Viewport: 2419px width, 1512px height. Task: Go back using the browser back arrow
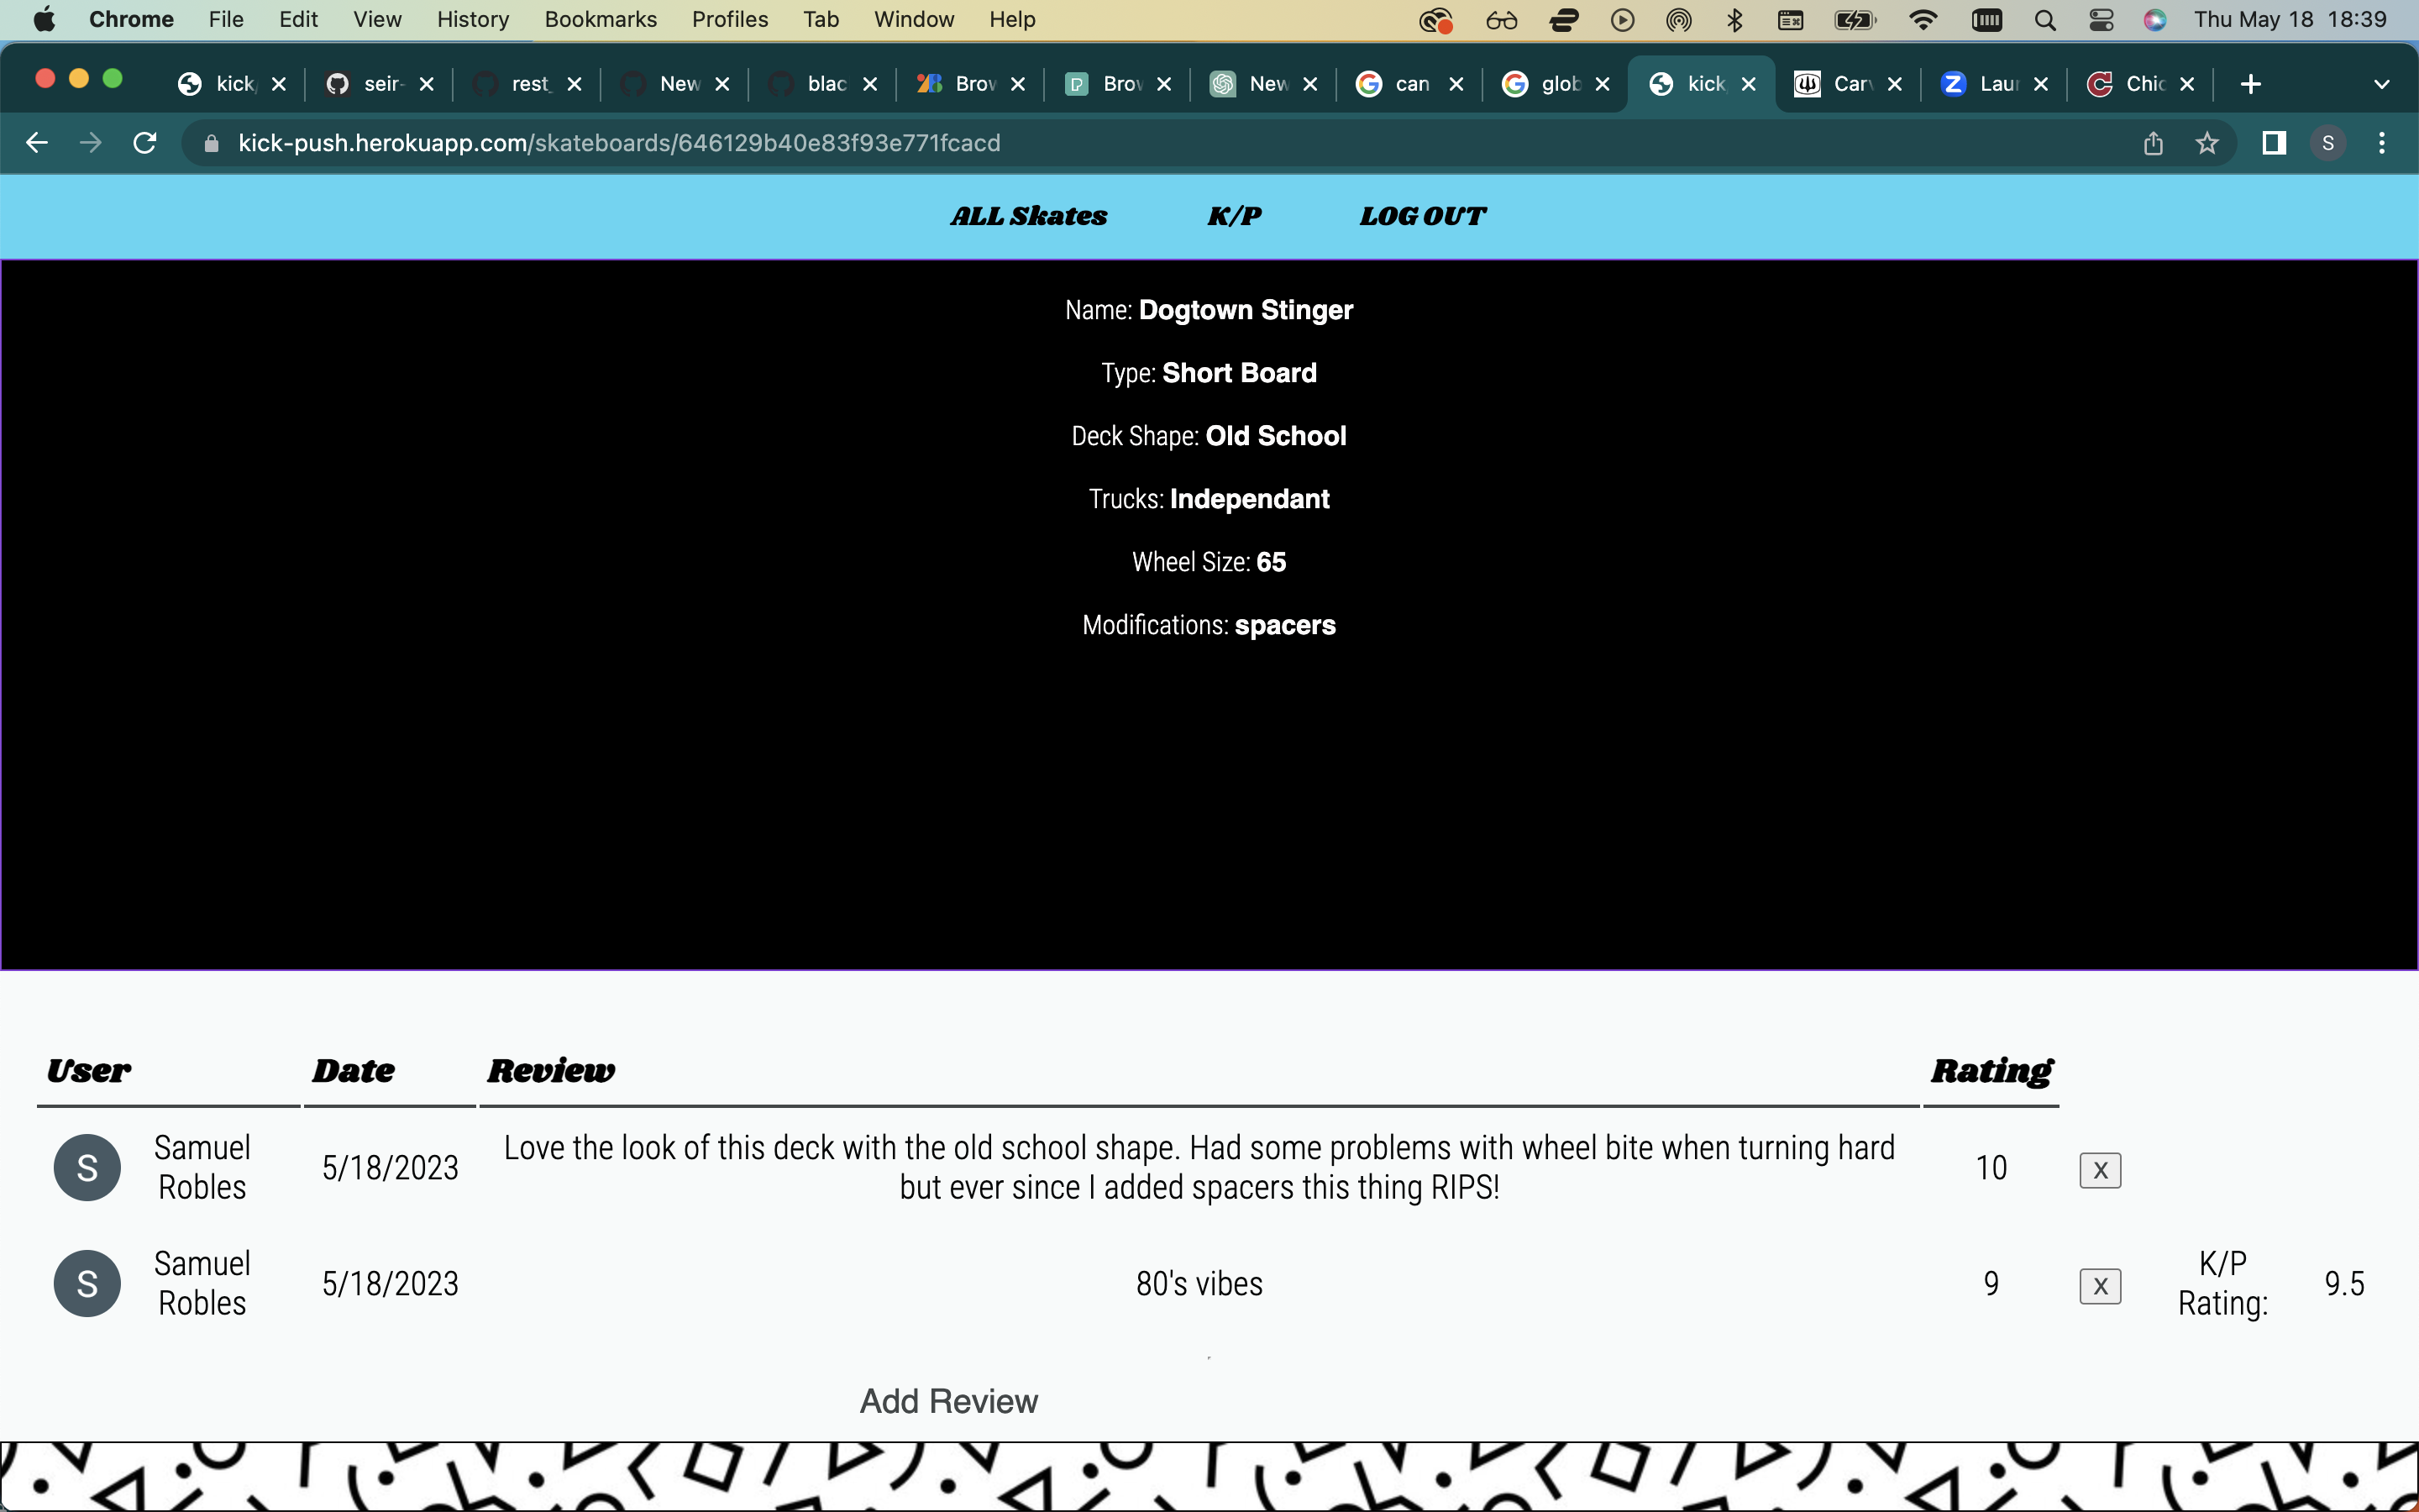[37, 142]
